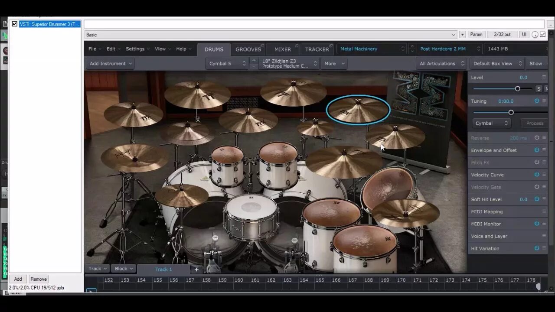
Task: Open the 18" Zildjian Z3 cymbal dropdown
Action: click(289, 63)
